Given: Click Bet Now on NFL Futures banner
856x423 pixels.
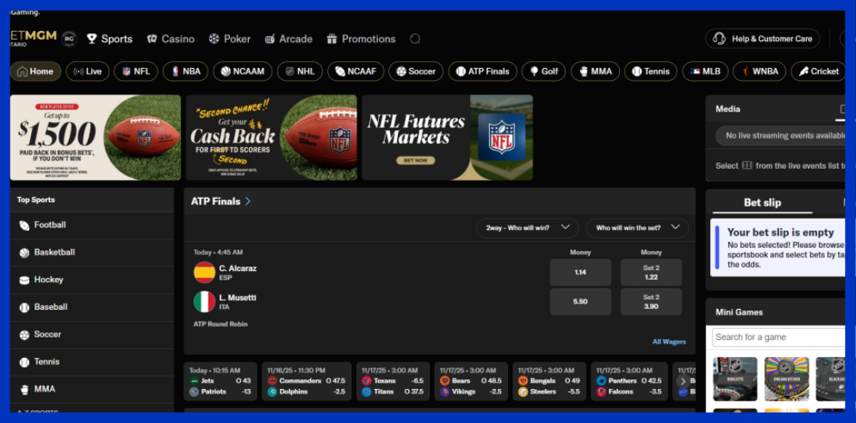Looking at the screenshot, I should [415, 161].
